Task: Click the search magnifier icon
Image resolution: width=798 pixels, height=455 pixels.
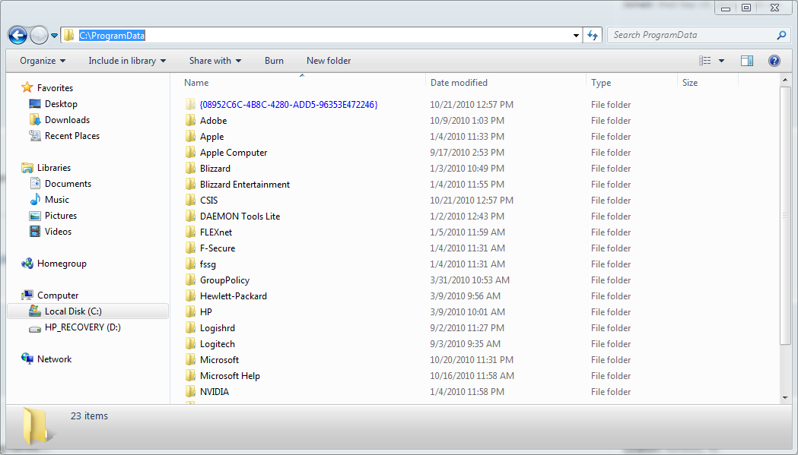Action: point(781,35)
